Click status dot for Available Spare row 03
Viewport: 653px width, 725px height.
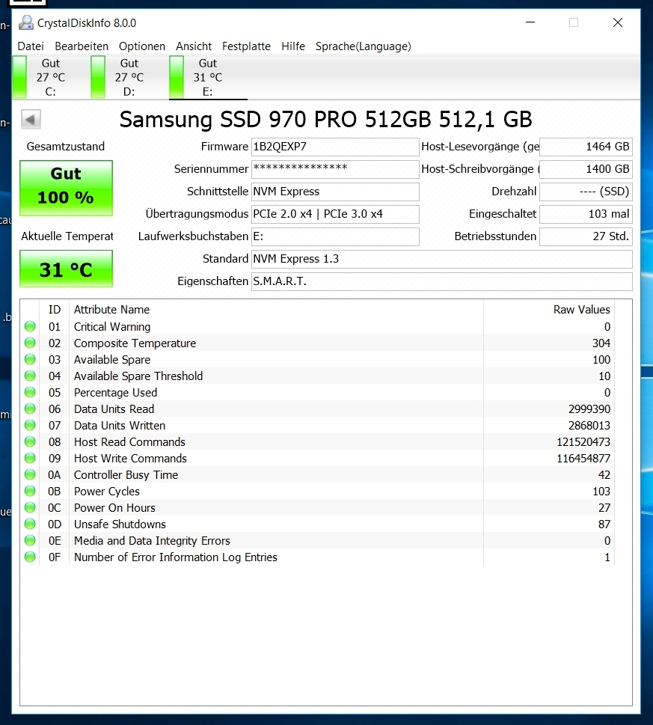click(30, 359)
